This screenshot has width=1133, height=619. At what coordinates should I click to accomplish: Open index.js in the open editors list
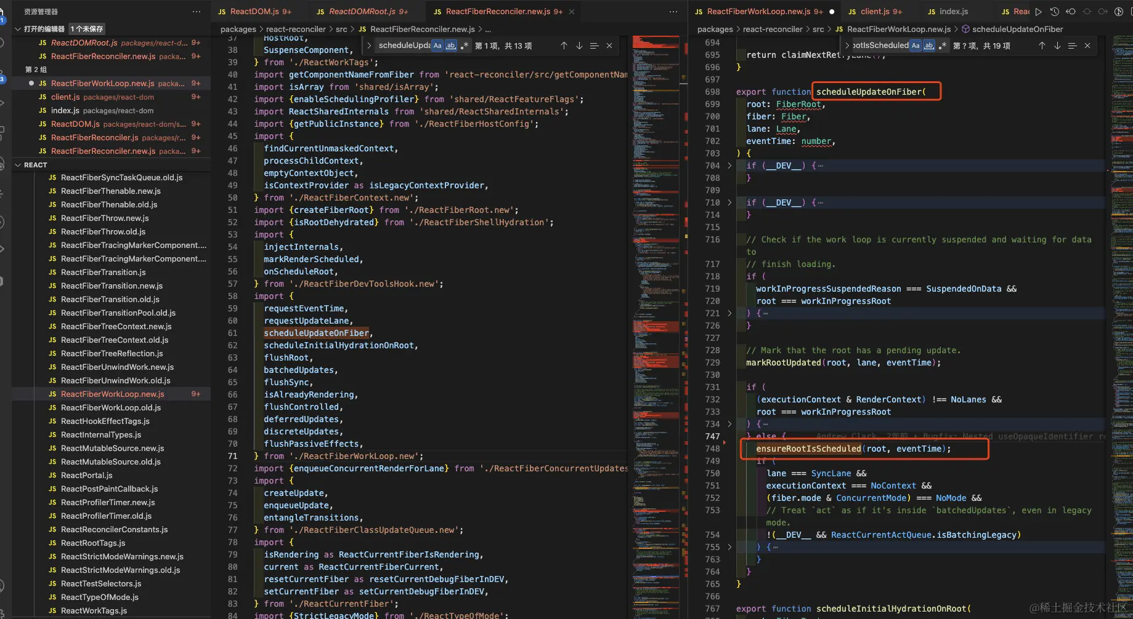click(x=112, y=110)
